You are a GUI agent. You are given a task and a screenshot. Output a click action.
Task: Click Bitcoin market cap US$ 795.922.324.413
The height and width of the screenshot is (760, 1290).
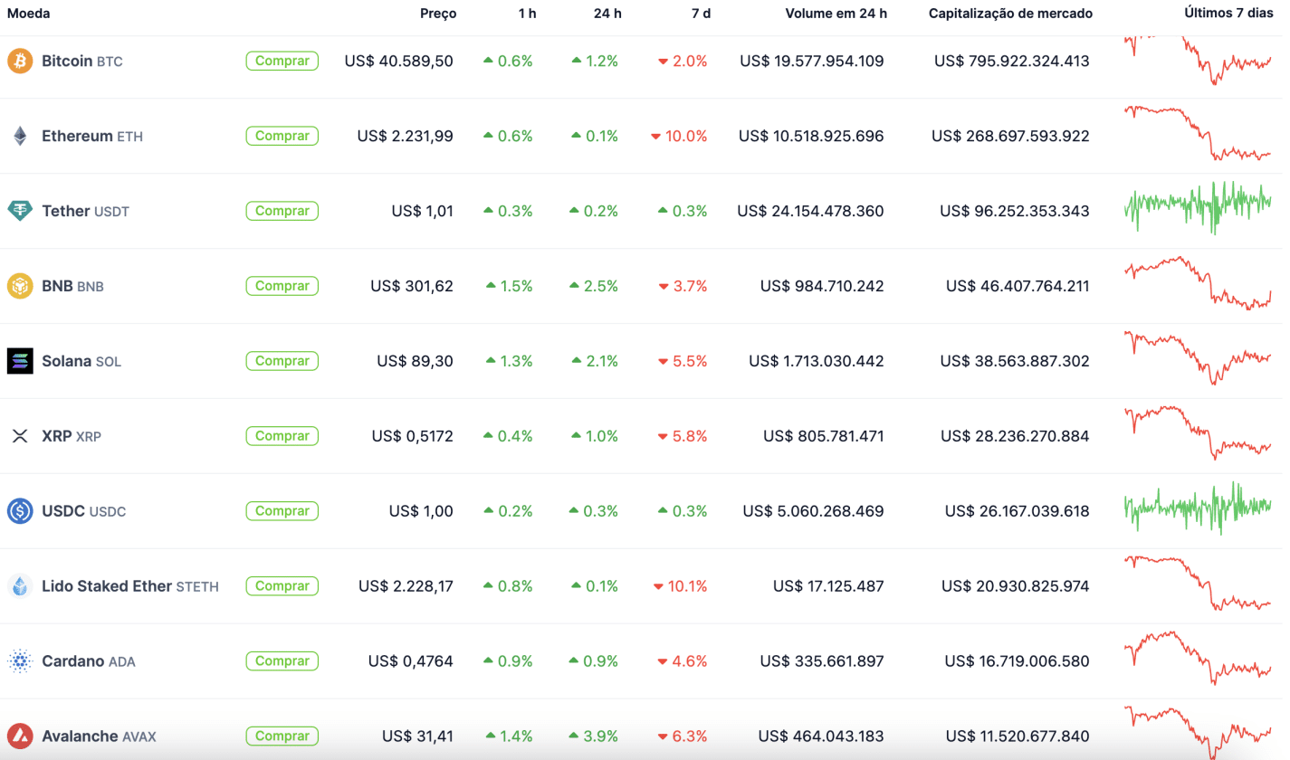click(x=1012, y=61)
